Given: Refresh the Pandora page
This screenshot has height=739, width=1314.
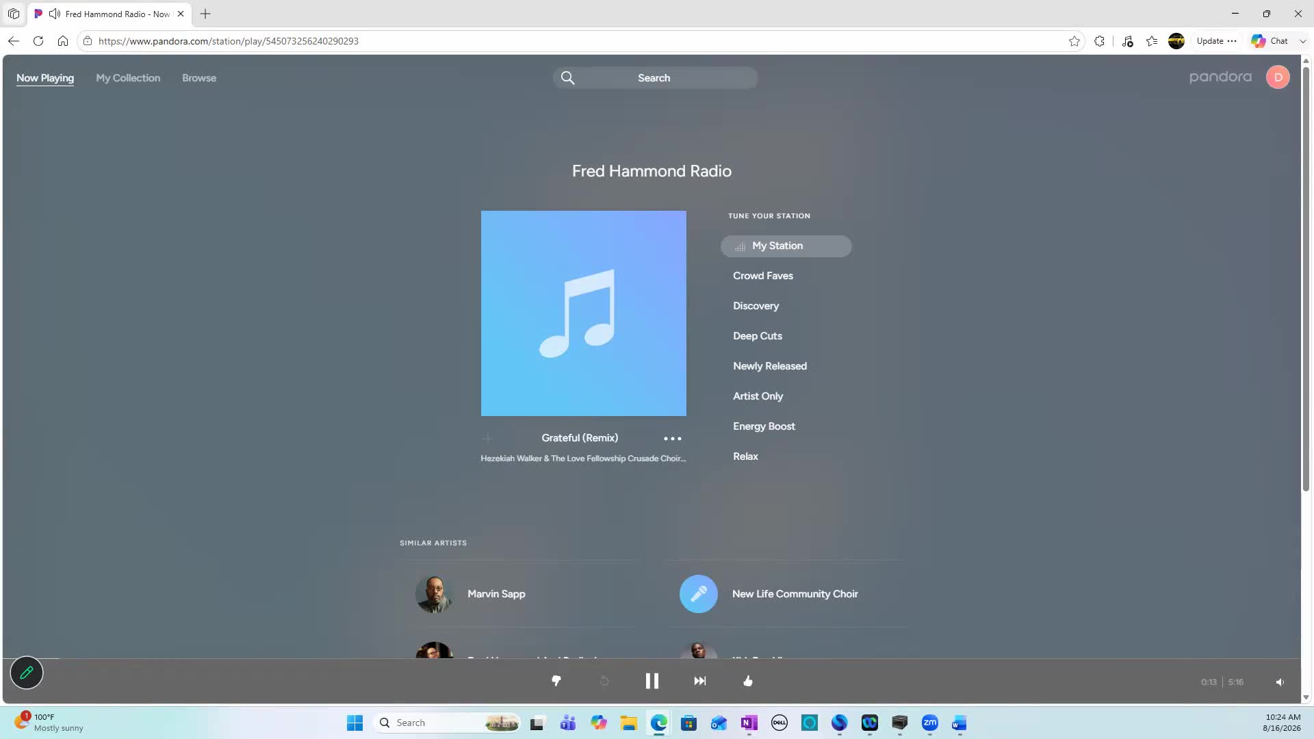Looking at the screenshot, I should point(38,41).
